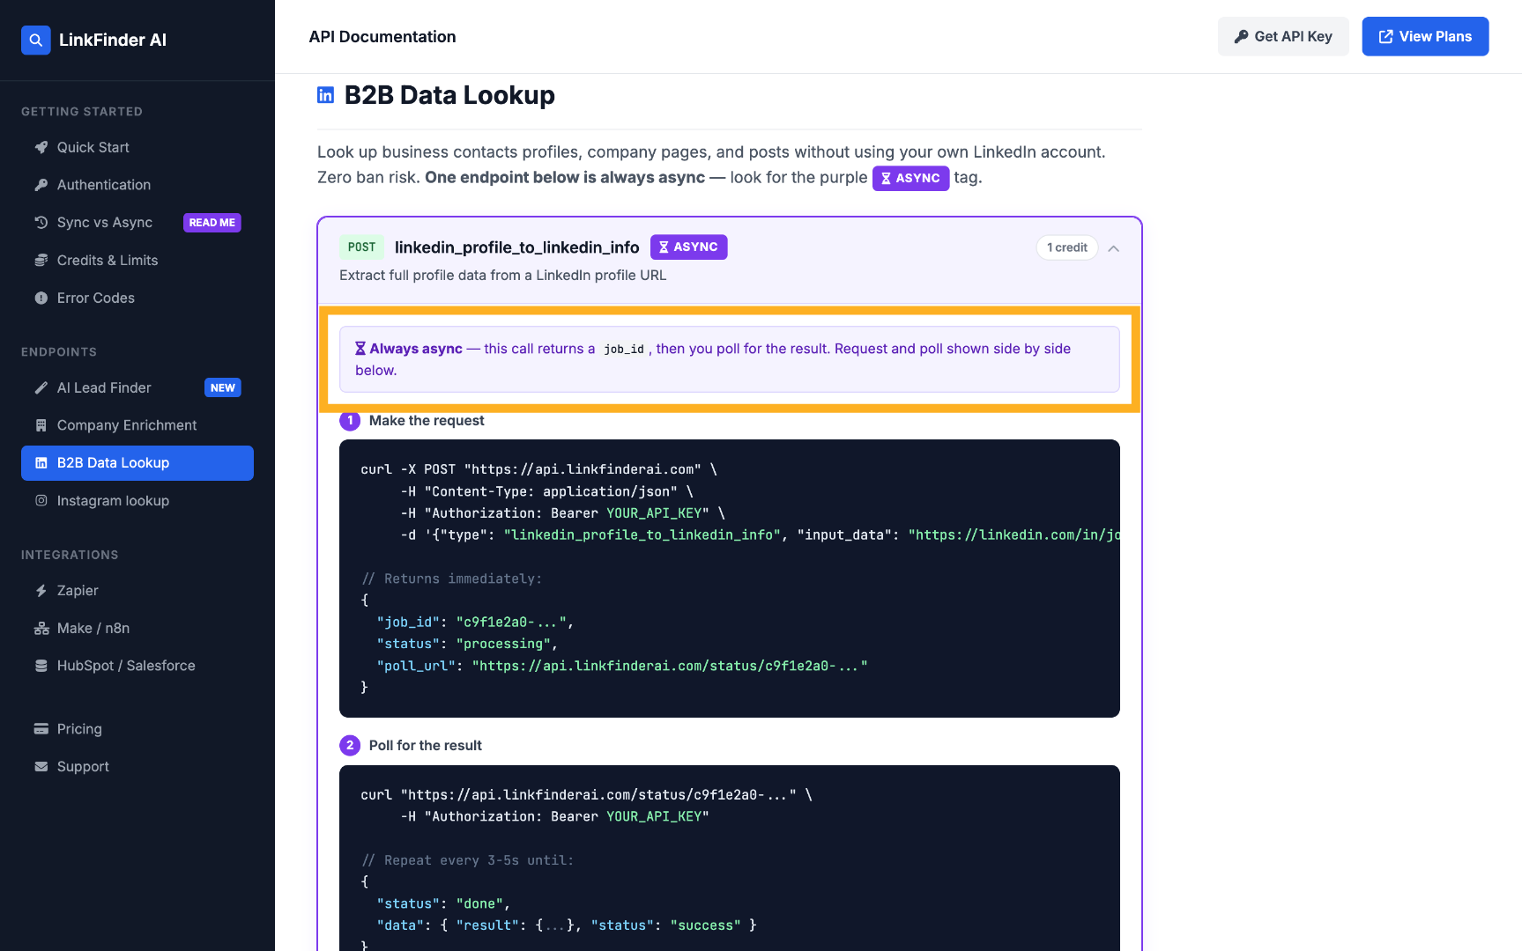
Task: Click the "status": "done" response line
Action: [x=443, y=903]
